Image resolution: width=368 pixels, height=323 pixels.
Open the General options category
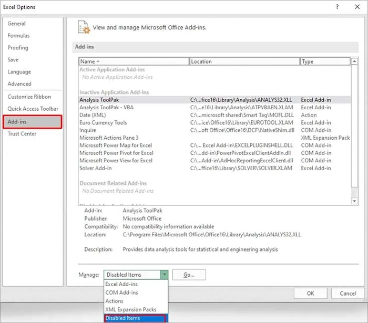tap(16, 24)
